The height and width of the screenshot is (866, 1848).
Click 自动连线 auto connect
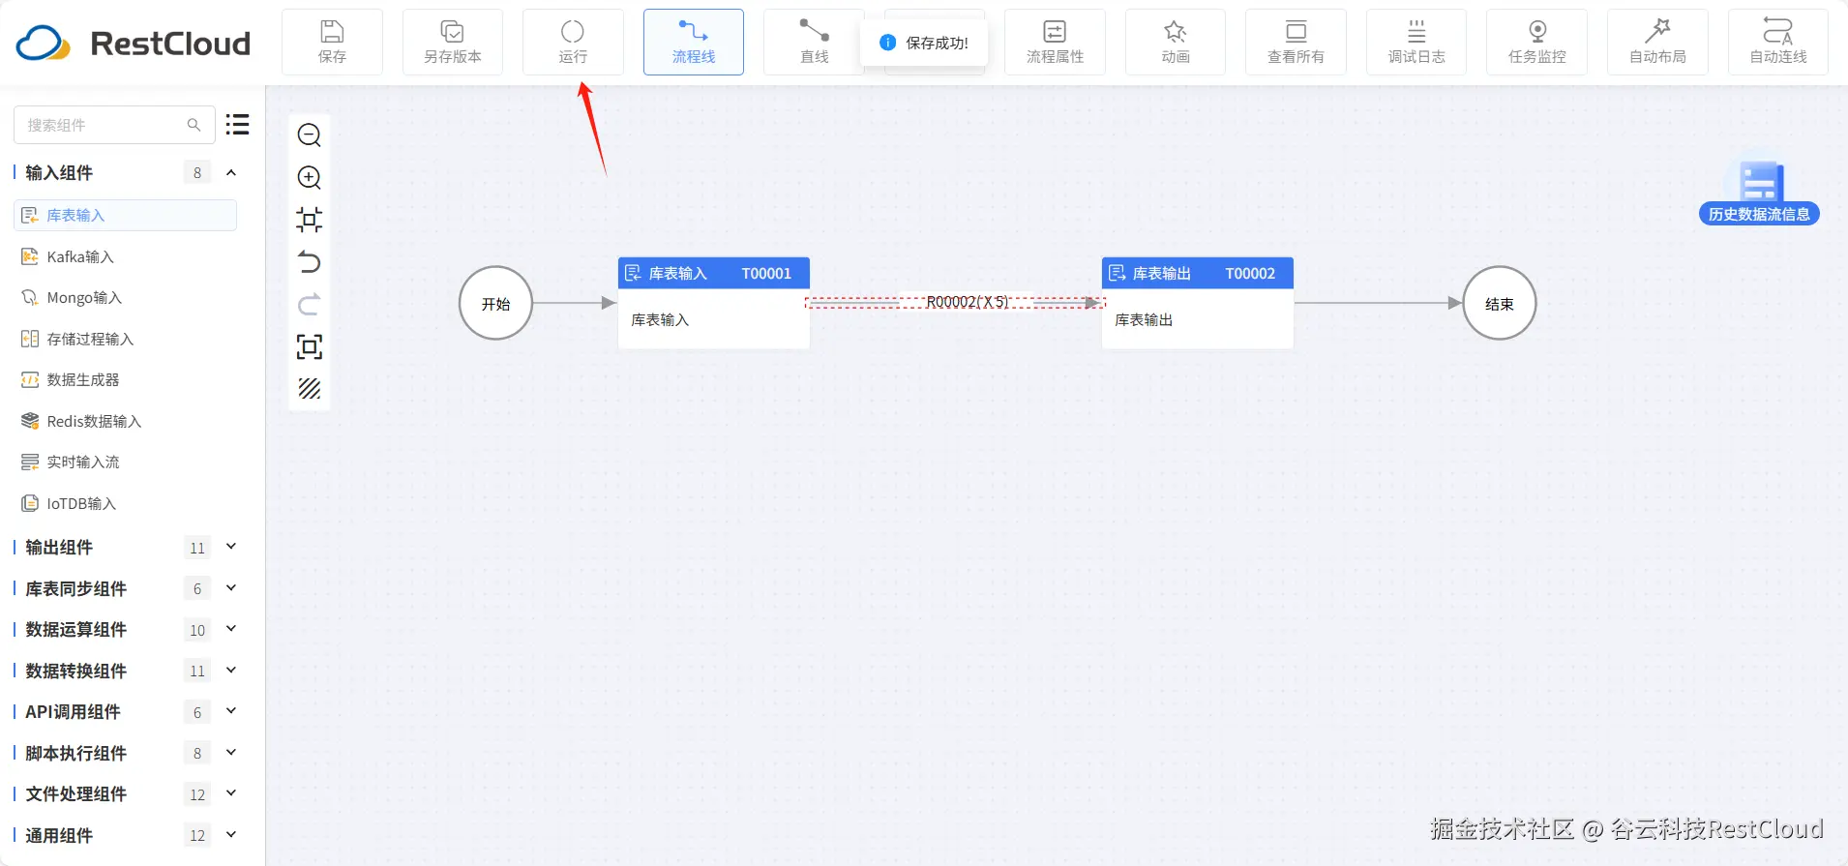pos(1778,43)
